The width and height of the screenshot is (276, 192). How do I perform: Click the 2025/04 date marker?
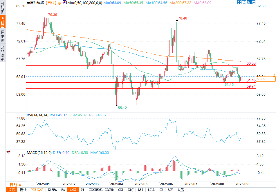(x=117, y=184)
